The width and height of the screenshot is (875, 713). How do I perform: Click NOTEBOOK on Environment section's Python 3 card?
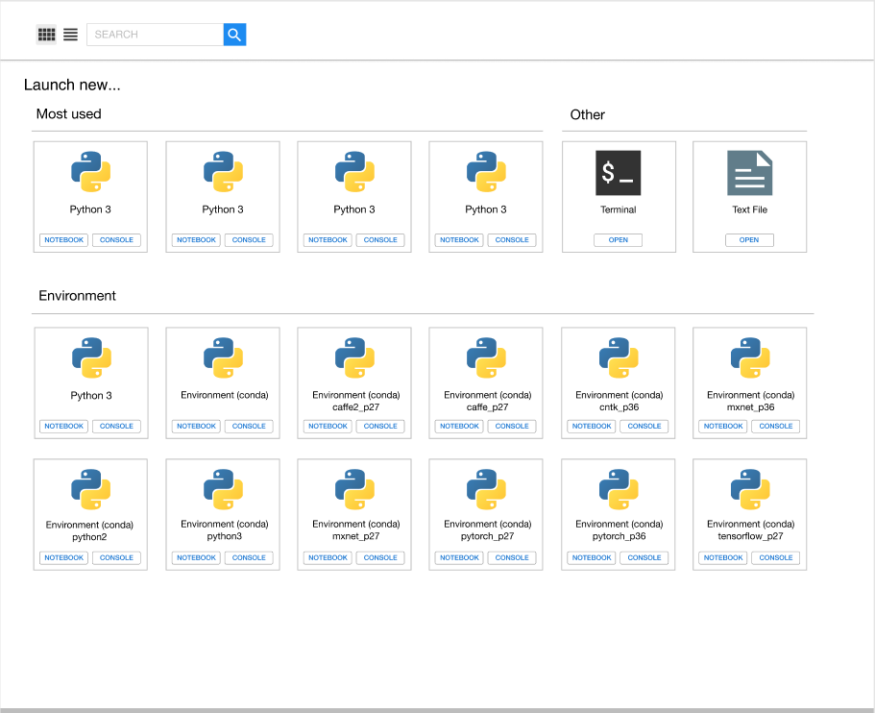(64, 426)
